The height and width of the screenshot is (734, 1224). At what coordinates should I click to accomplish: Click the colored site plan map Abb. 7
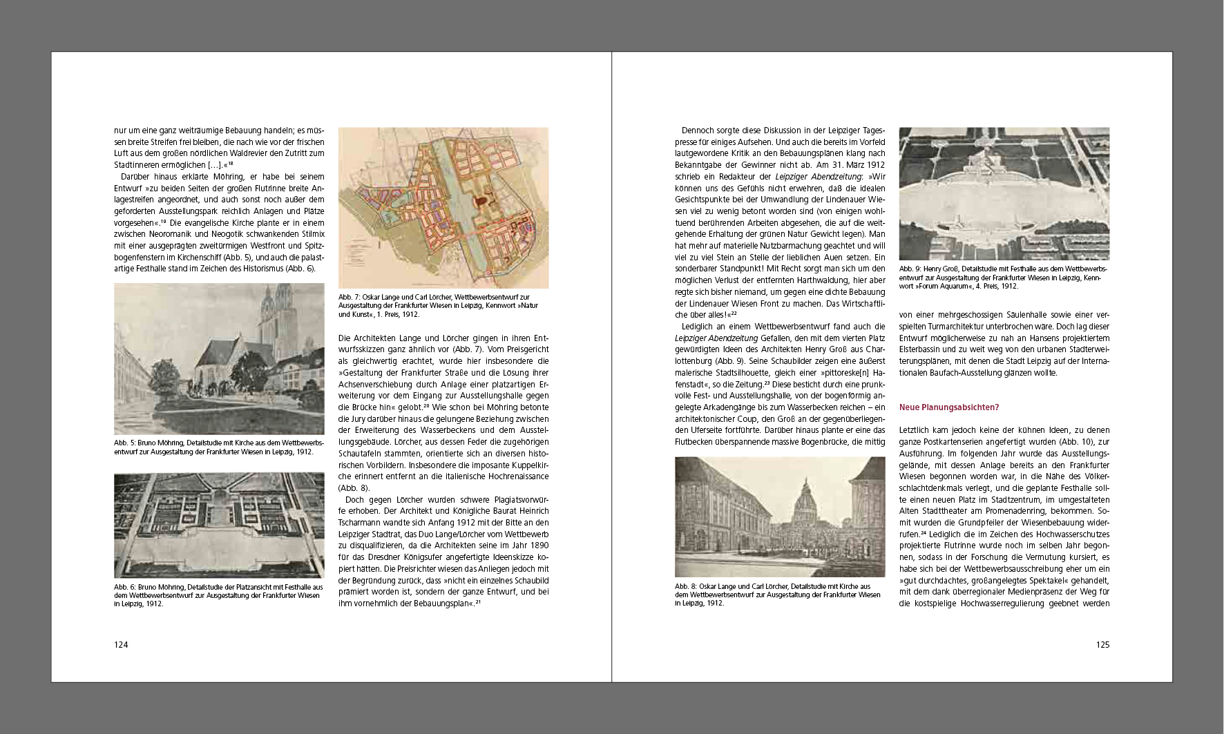coord(443,207)
